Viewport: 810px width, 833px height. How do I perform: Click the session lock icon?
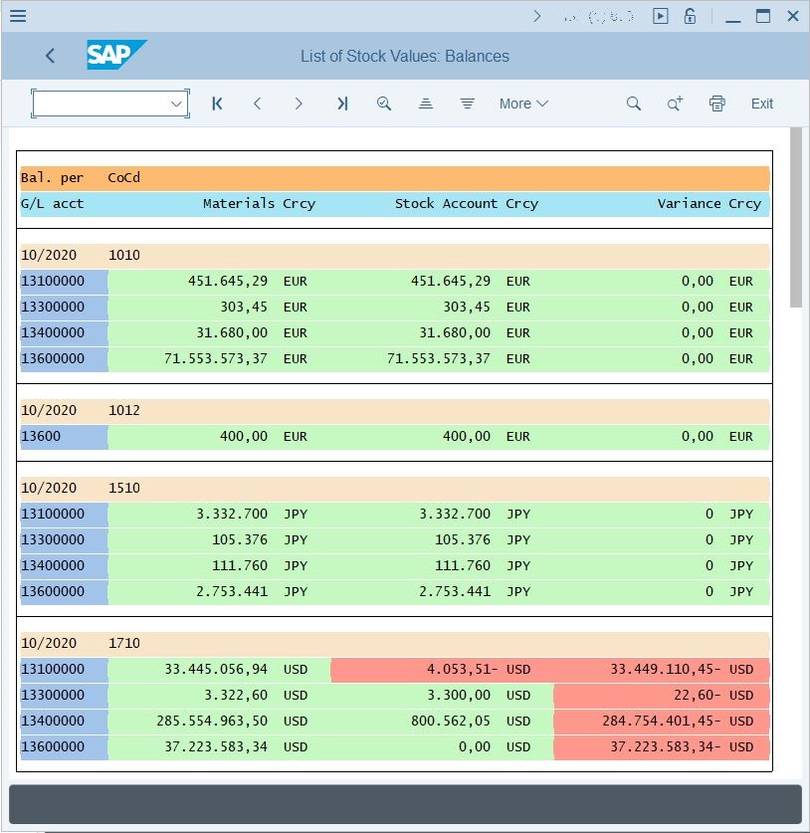(x=690, y=16)
